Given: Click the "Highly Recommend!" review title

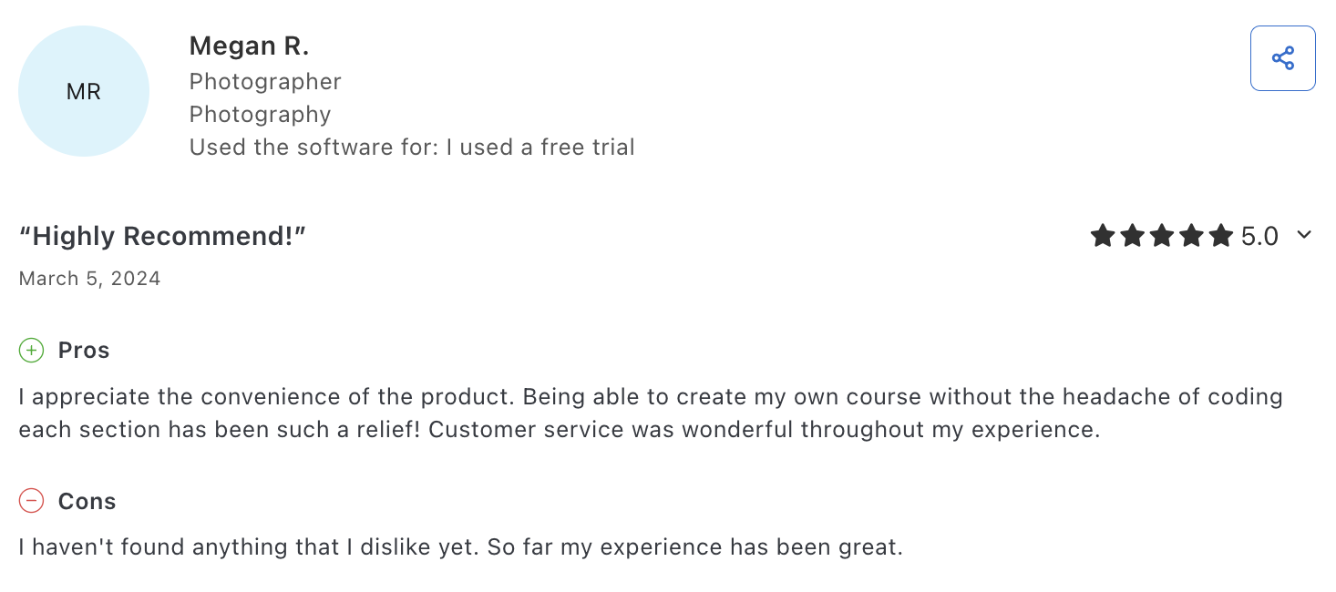Looking at the screenshot, I should pyautogui.click(x=162, y=237).
